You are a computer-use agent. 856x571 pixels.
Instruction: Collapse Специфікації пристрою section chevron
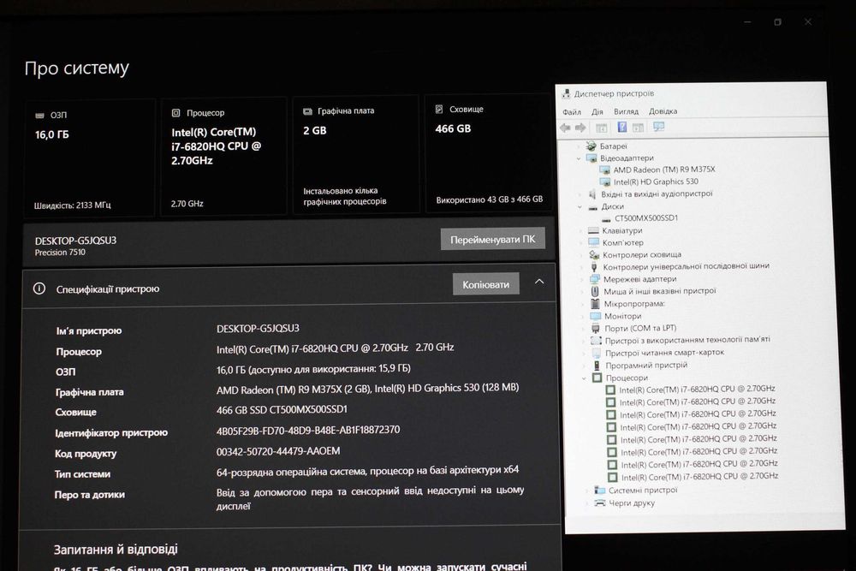pos(539,282)
